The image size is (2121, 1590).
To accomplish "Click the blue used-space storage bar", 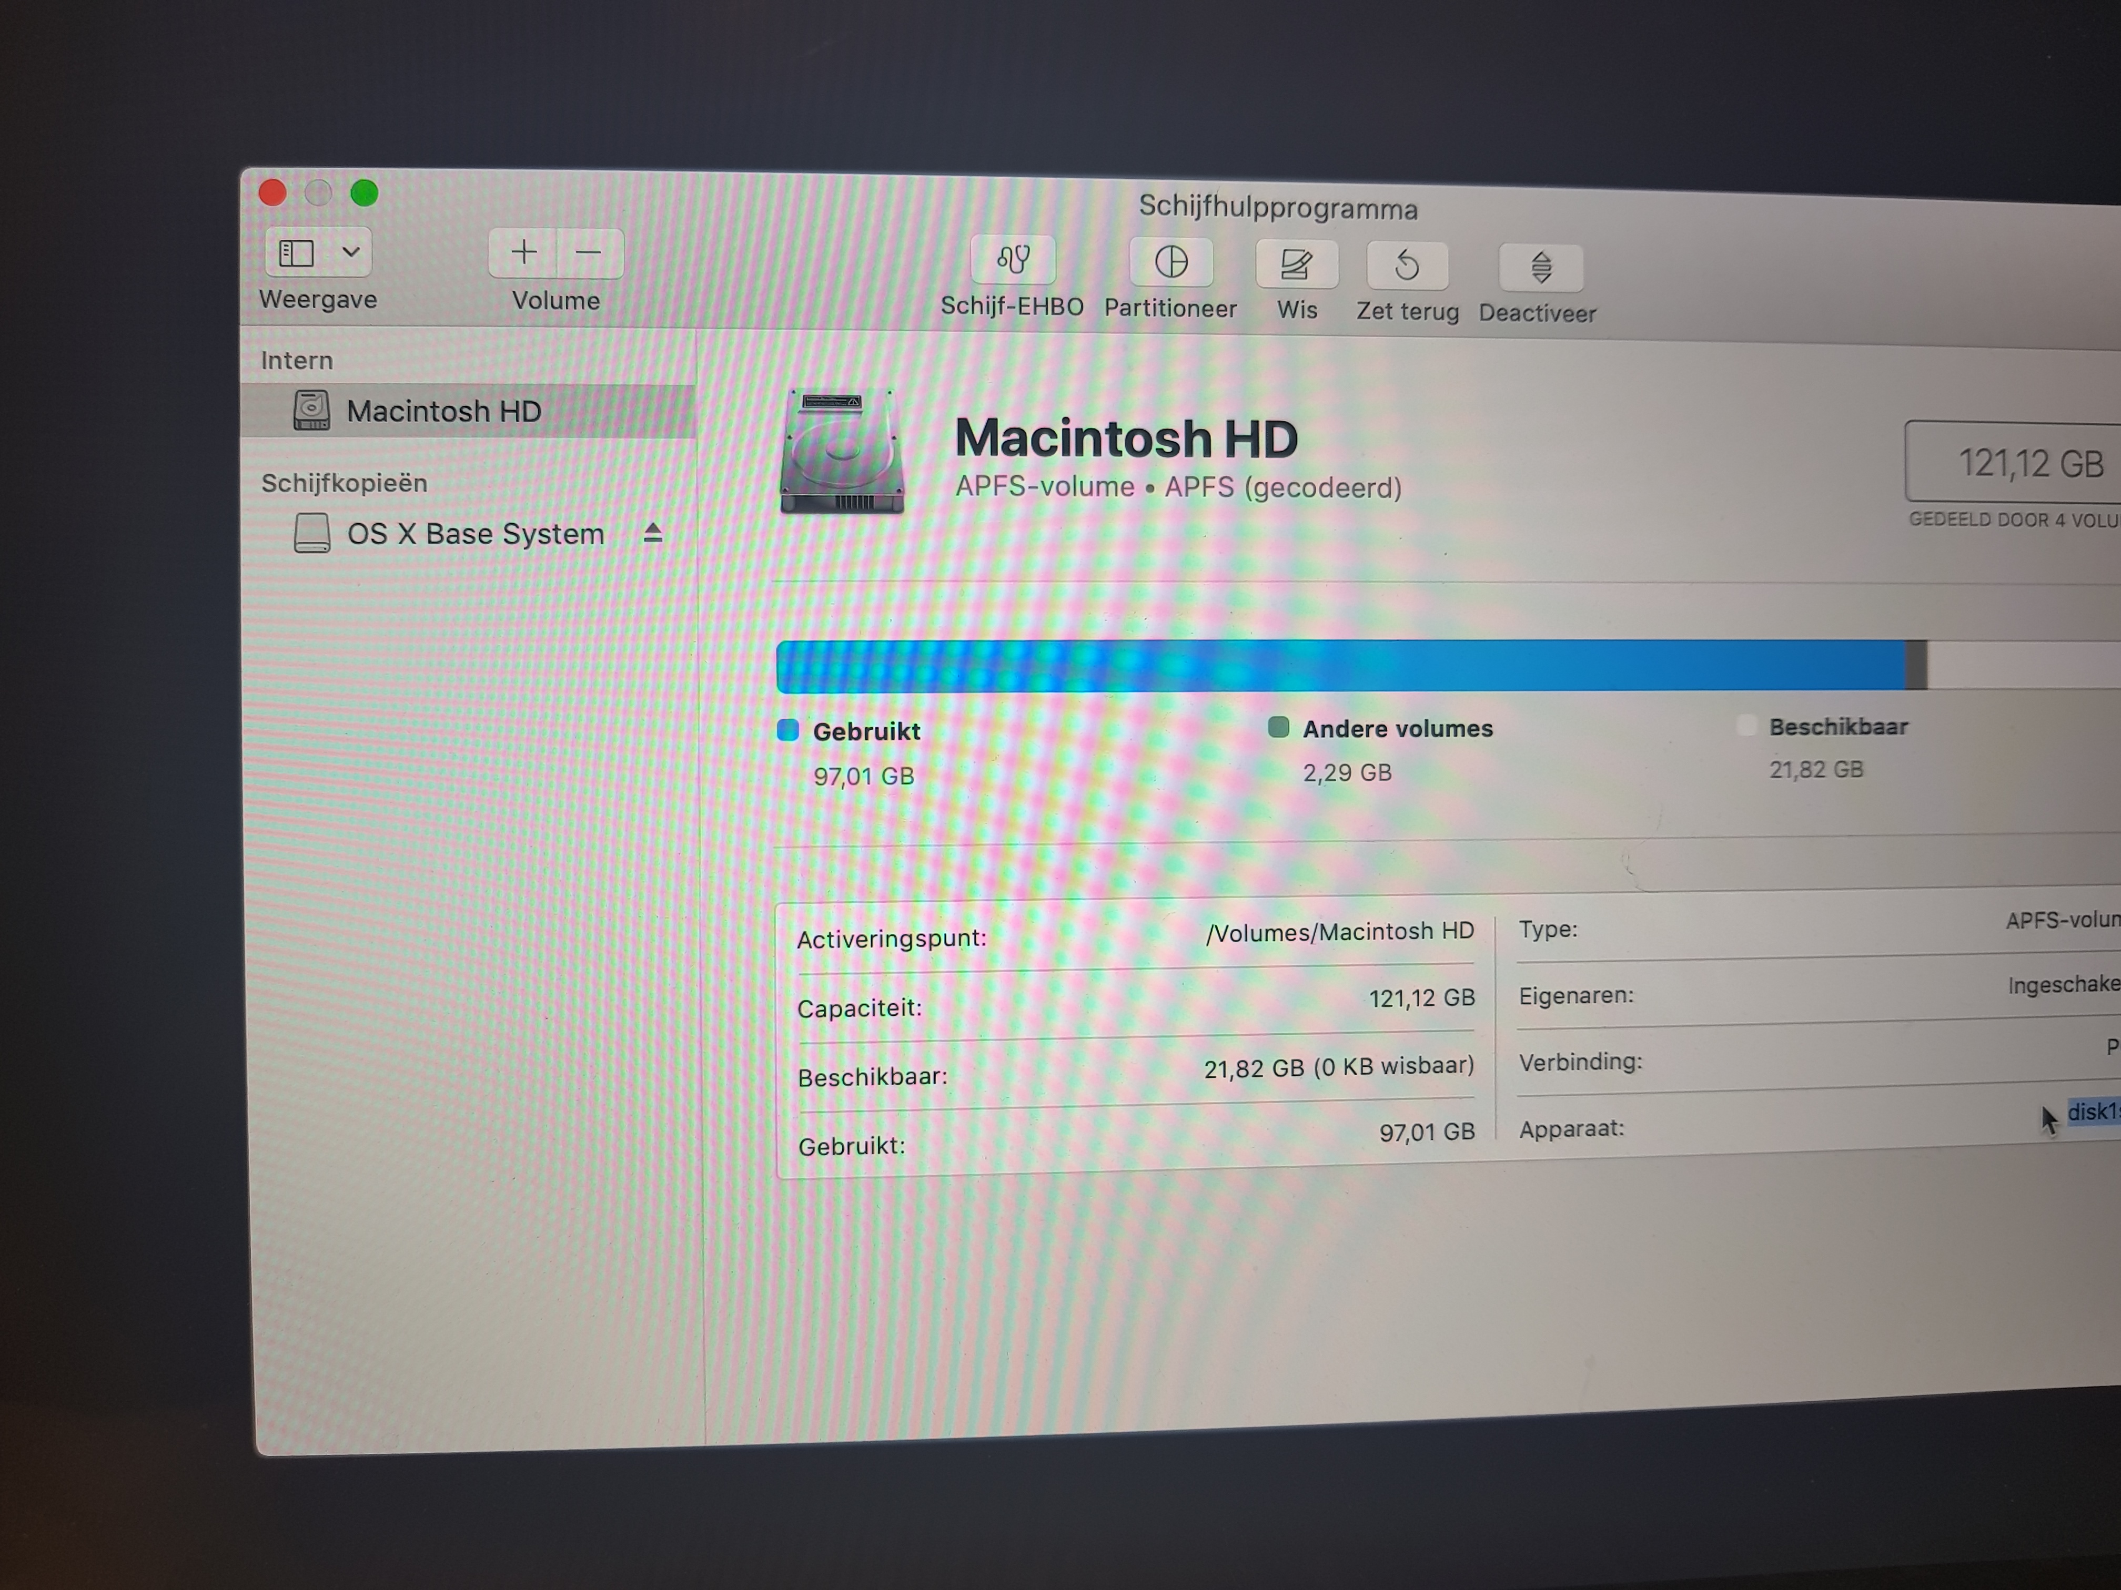I will tap(1340, 666).
